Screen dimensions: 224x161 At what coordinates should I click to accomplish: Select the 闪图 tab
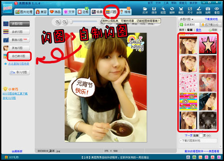(111, 12)
